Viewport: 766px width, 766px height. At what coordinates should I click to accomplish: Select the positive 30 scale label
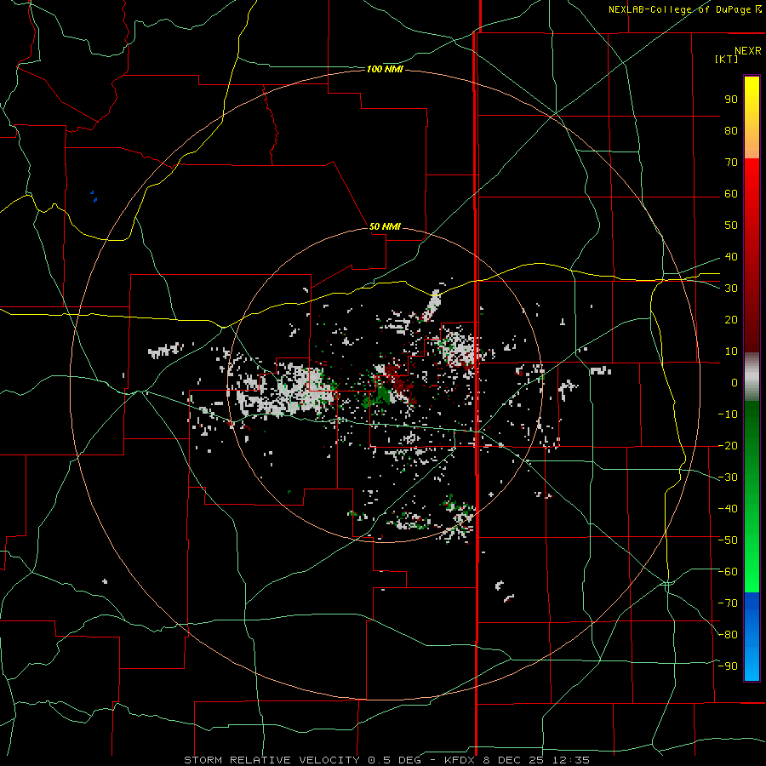731,289
